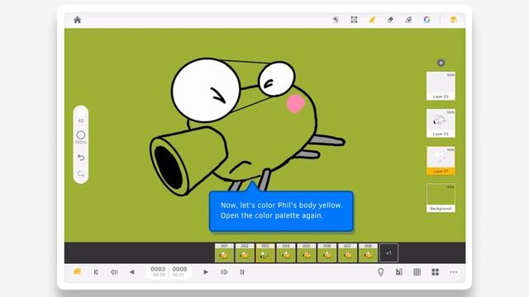Viewport: 529px width, 297px height.
Task: Select Layer 02 thumbnail
Action: [441, 123]
